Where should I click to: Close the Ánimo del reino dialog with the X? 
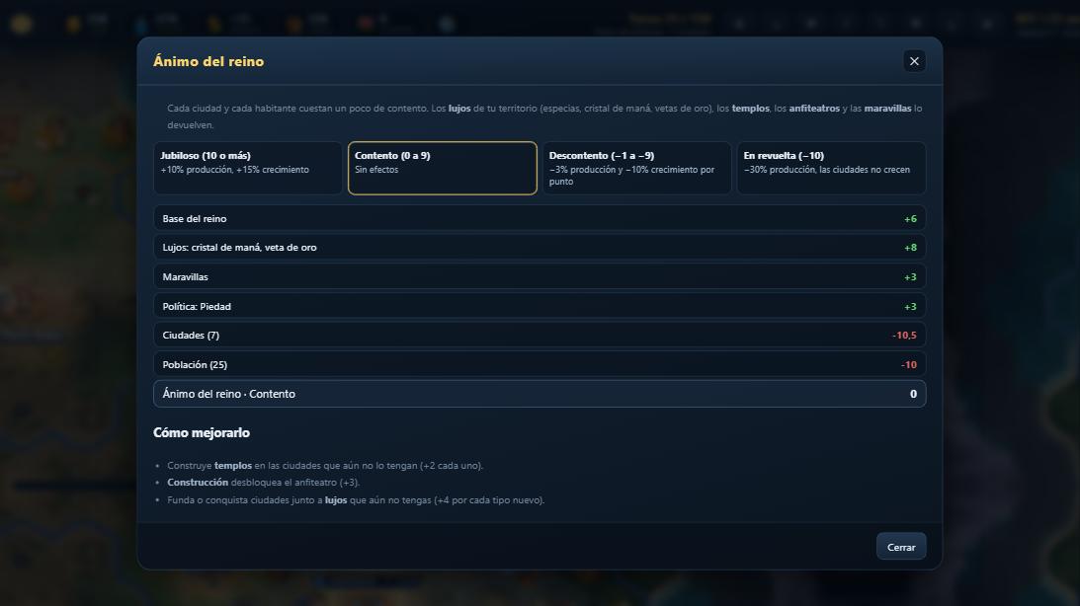click(x=914, y=61)
